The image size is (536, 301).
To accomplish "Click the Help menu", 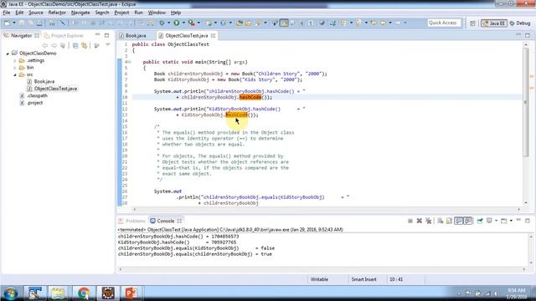I will tap(176, 13).
